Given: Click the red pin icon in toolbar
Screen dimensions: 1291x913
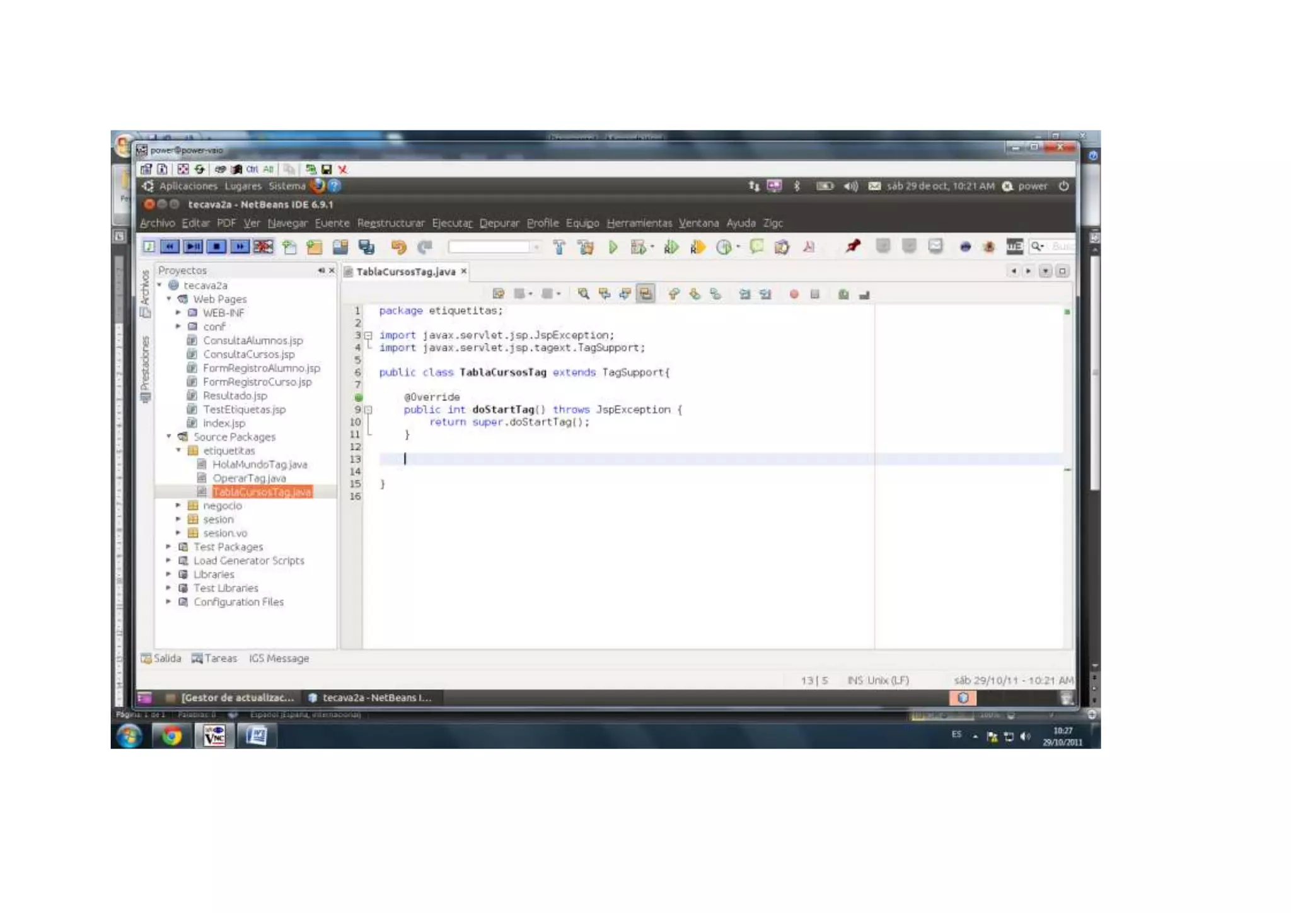Looking at the screenshot, I should point(852,246).
